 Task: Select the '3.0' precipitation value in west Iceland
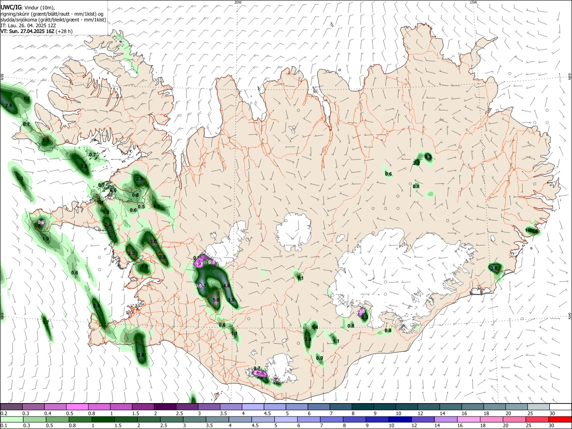point(153,241)
